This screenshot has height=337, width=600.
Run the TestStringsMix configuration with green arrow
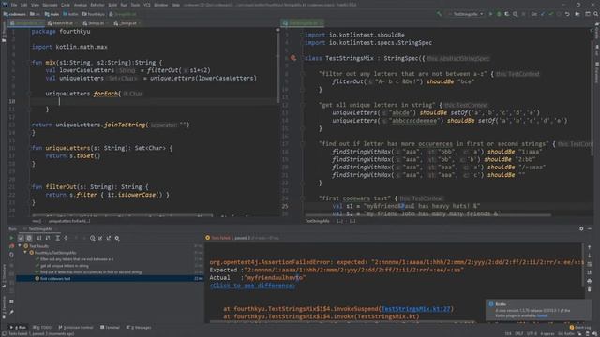tap(490, 14)
